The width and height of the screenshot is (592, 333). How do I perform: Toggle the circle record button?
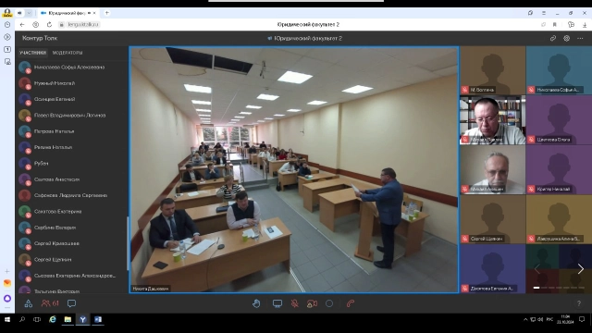point(329,303)
